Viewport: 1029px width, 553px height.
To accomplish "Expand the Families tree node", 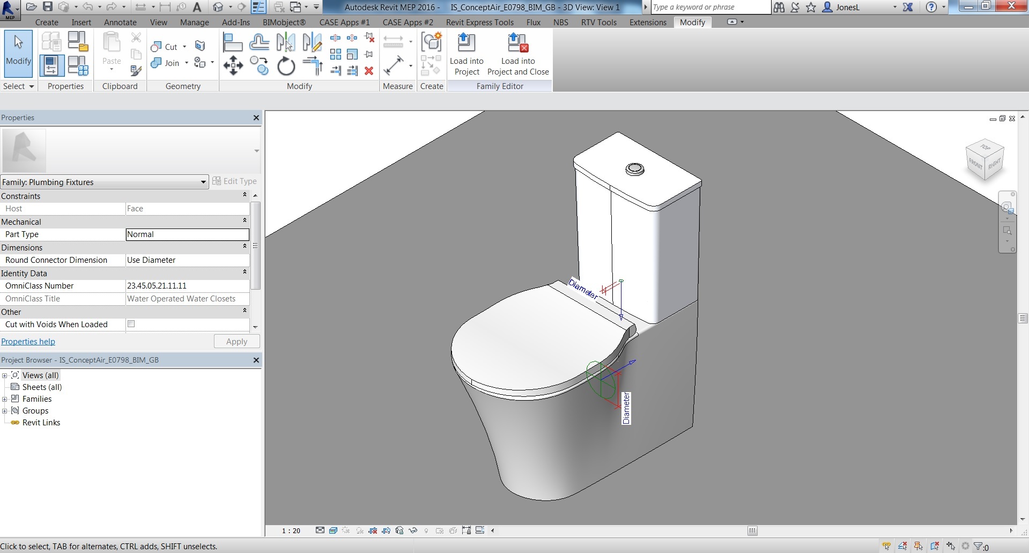I will 5,399.
